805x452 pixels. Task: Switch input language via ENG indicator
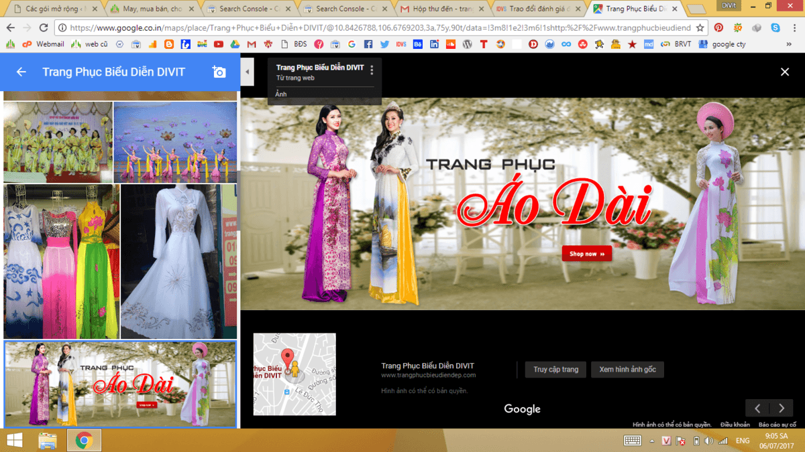tap(743, 441)
